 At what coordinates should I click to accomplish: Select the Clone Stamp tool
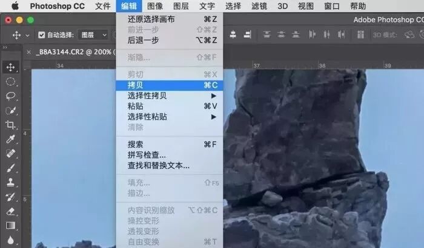point(10,182)
